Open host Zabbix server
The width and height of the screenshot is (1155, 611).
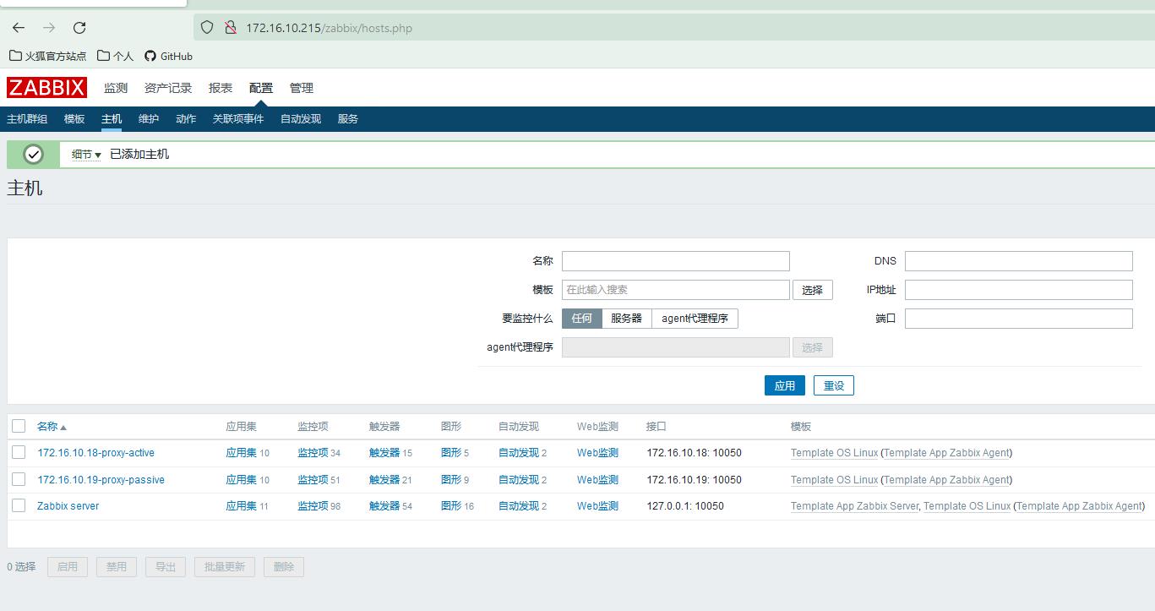[x=68, y=506]
